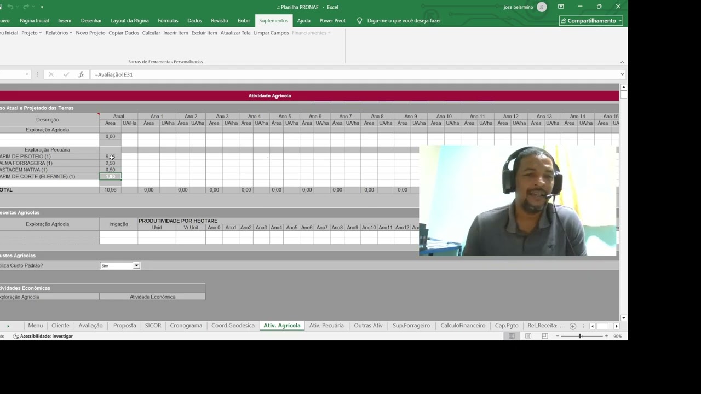Image resolution: width=701 pixels, height=394 pixels.
Task: Click the Acessibilidade: investigar status item
Action: [43, 336]
